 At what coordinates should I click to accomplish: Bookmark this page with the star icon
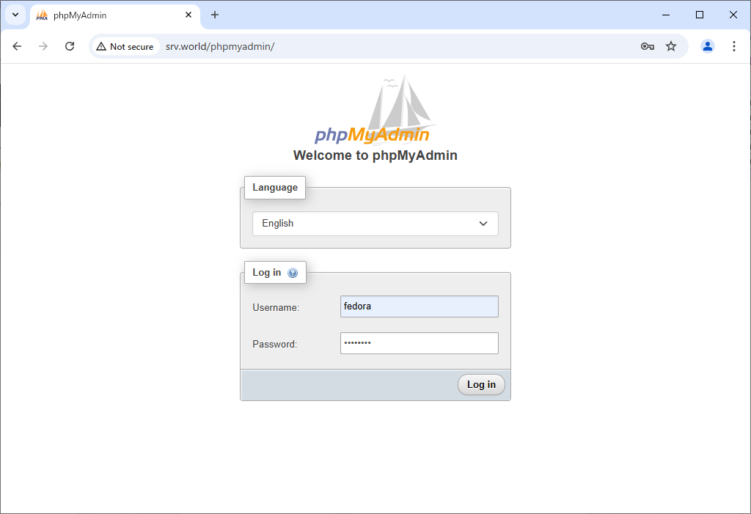click(x=671, y=46)
